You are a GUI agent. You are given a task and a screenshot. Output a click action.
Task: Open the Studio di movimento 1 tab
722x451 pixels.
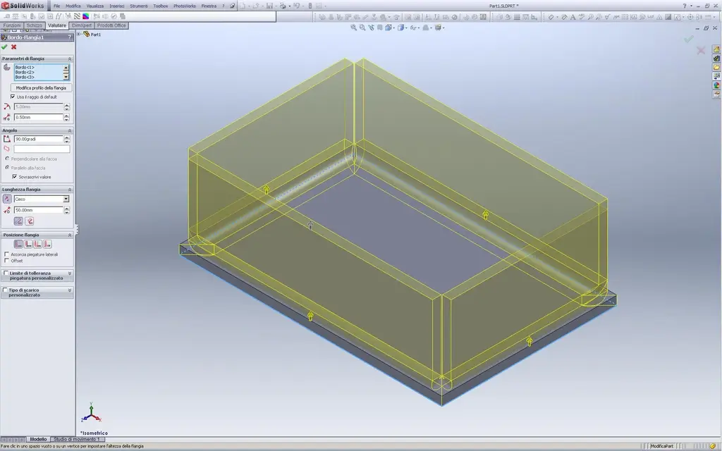point(78,439)
